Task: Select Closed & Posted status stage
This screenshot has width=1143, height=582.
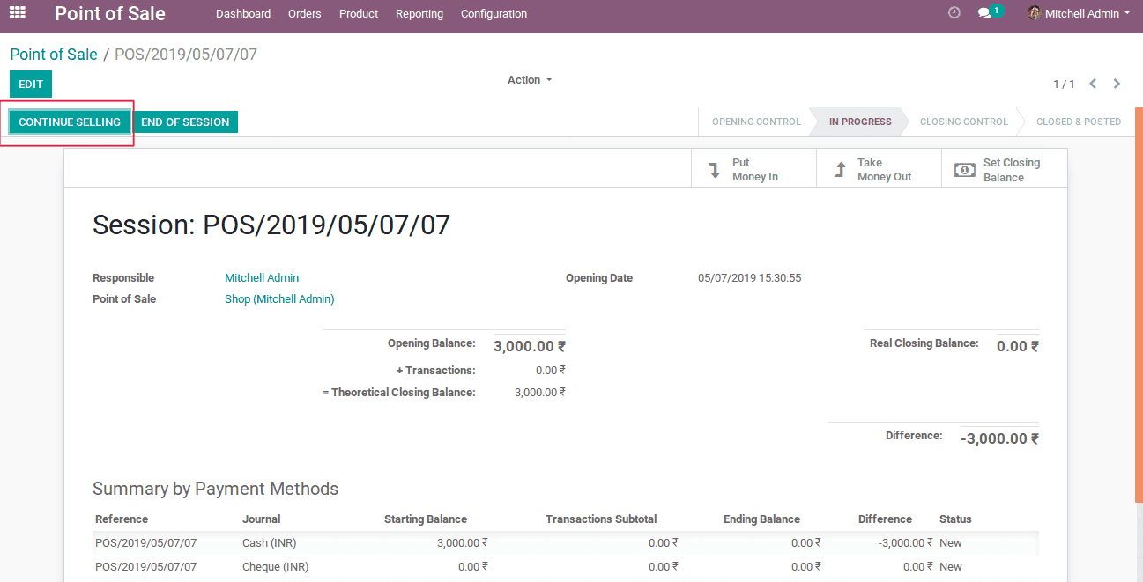Action: (x=1079, y=122)
